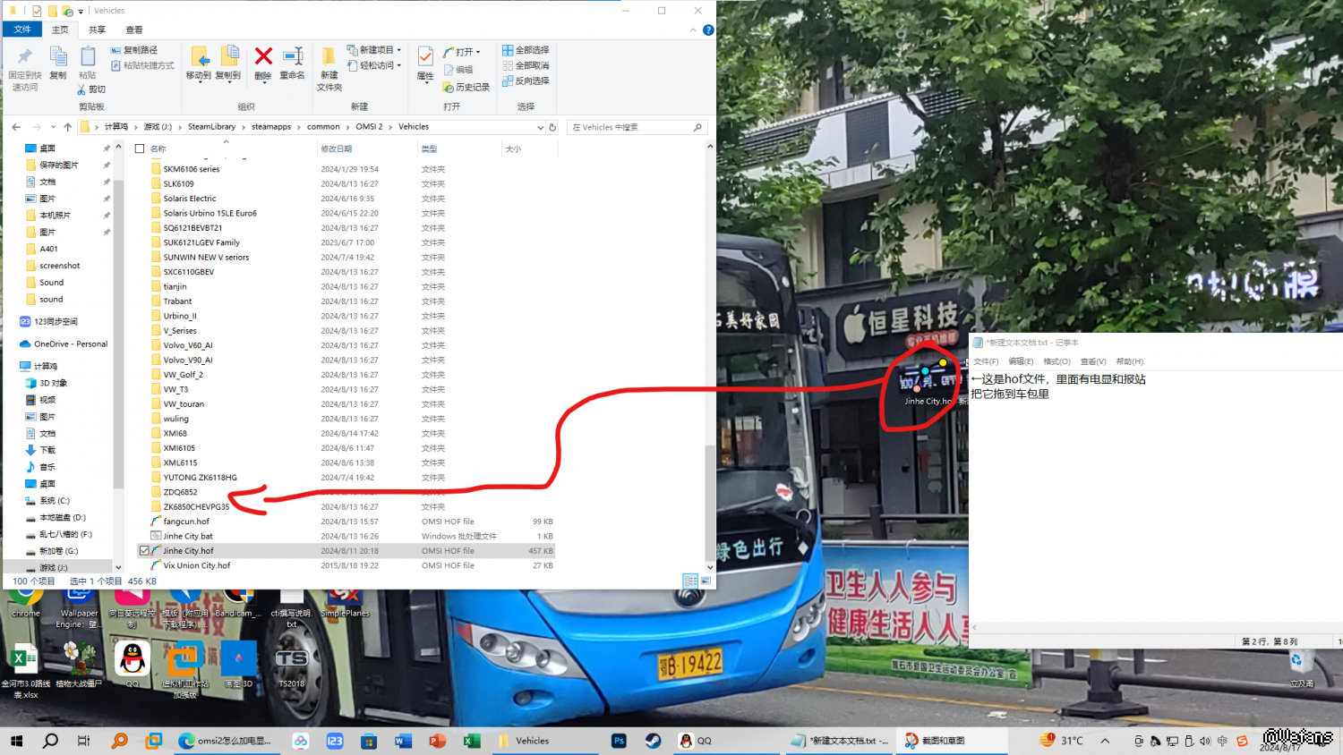This screenshot has width=1343, height=755.
Task: Expand the Easy access (轻松访问) dropdown
Action: click(x=398, y=65)
